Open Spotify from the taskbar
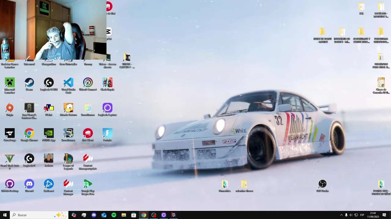This screenshot has height=219, width=391. (x=114, y=215)
